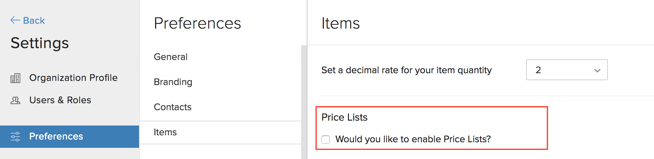This screenshot has width=654, height=159.
Task: Open the decimal rate dropdown showing 2
Action: (x=566, y=70)
